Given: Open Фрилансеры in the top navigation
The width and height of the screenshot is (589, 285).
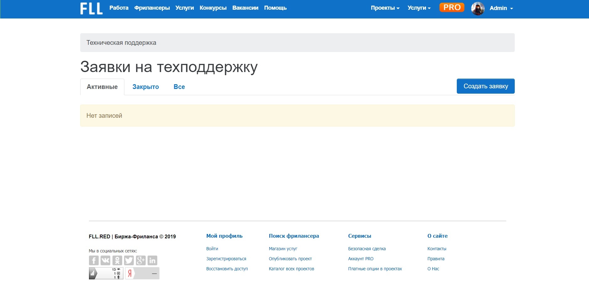Looking at the screenshot, I should [152, 8].
